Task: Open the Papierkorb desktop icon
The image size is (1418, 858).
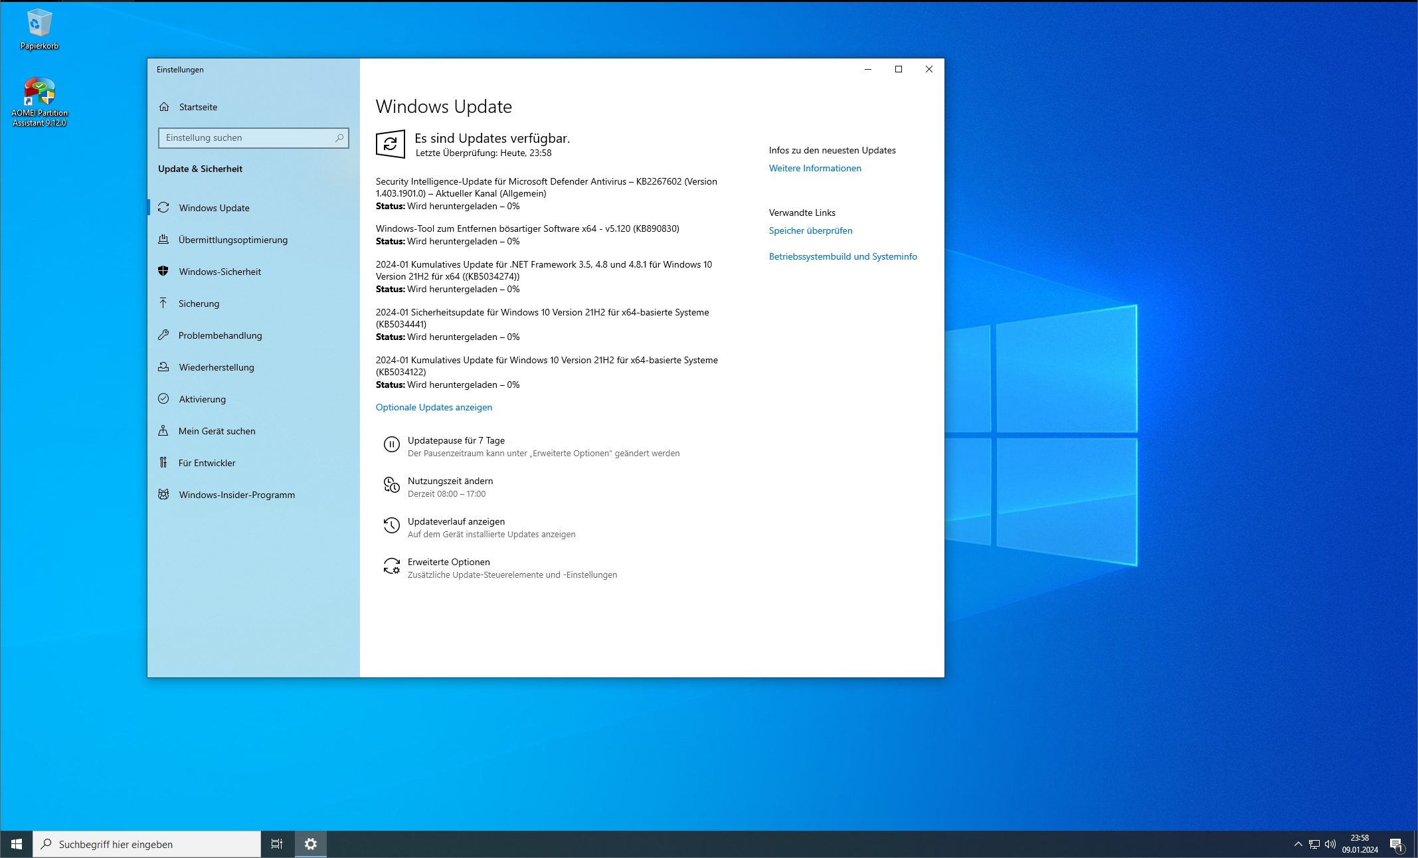Action: [x=39, y=29]
